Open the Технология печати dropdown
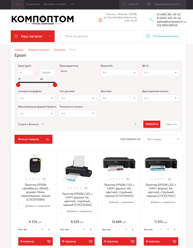Viewport: 193px width, 248px height. 78,114
